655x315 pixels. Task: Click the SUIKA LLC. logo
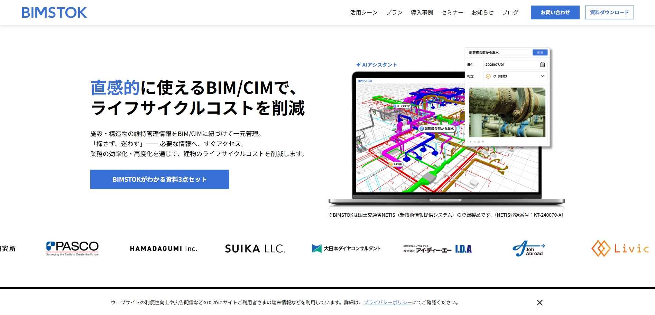(x=255, y=249)
